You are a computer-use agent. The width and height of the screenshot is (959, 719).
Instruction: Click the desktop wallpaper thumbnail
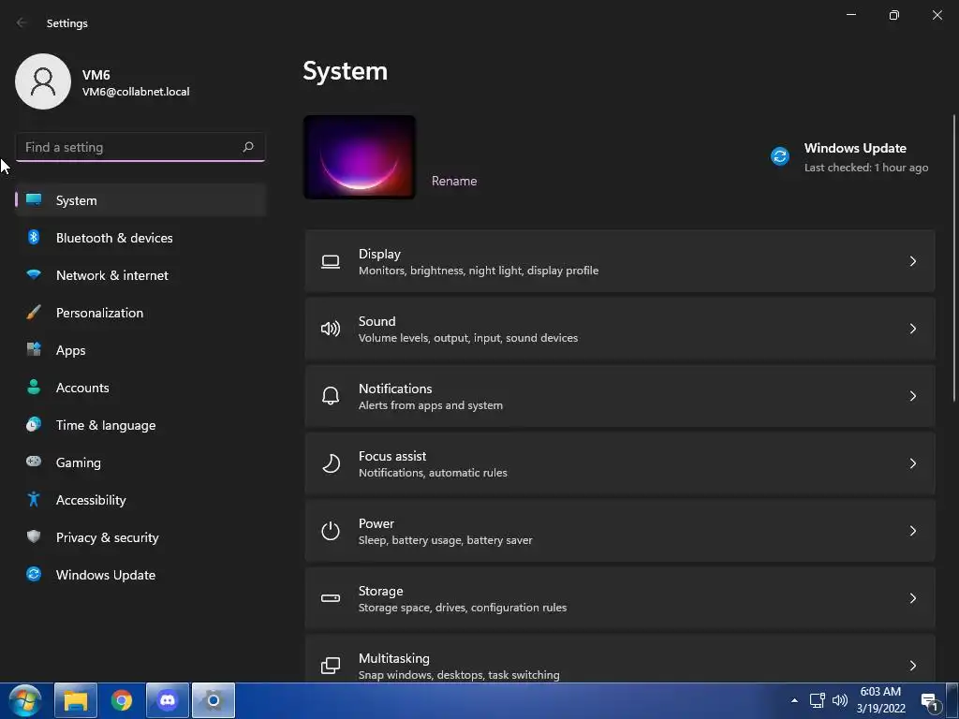360,157
